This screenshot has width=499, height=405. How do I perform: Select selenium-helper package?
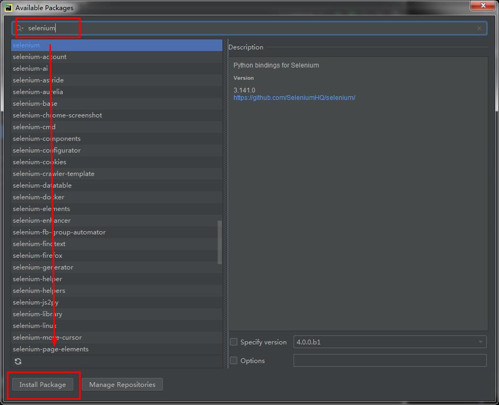116,279
